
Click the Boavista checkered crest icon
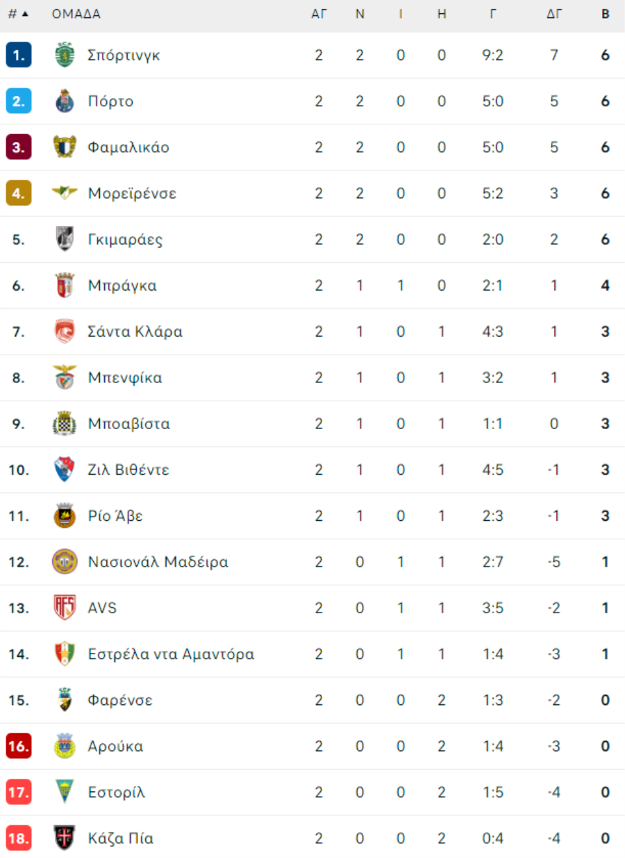65,423
